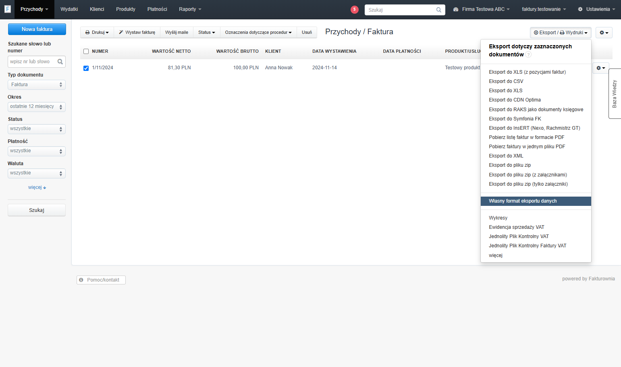Image resolution: width=621 pixels, height=367 pixels.
Task: Go to the Wydatki menu item
Action: point(69,9)
